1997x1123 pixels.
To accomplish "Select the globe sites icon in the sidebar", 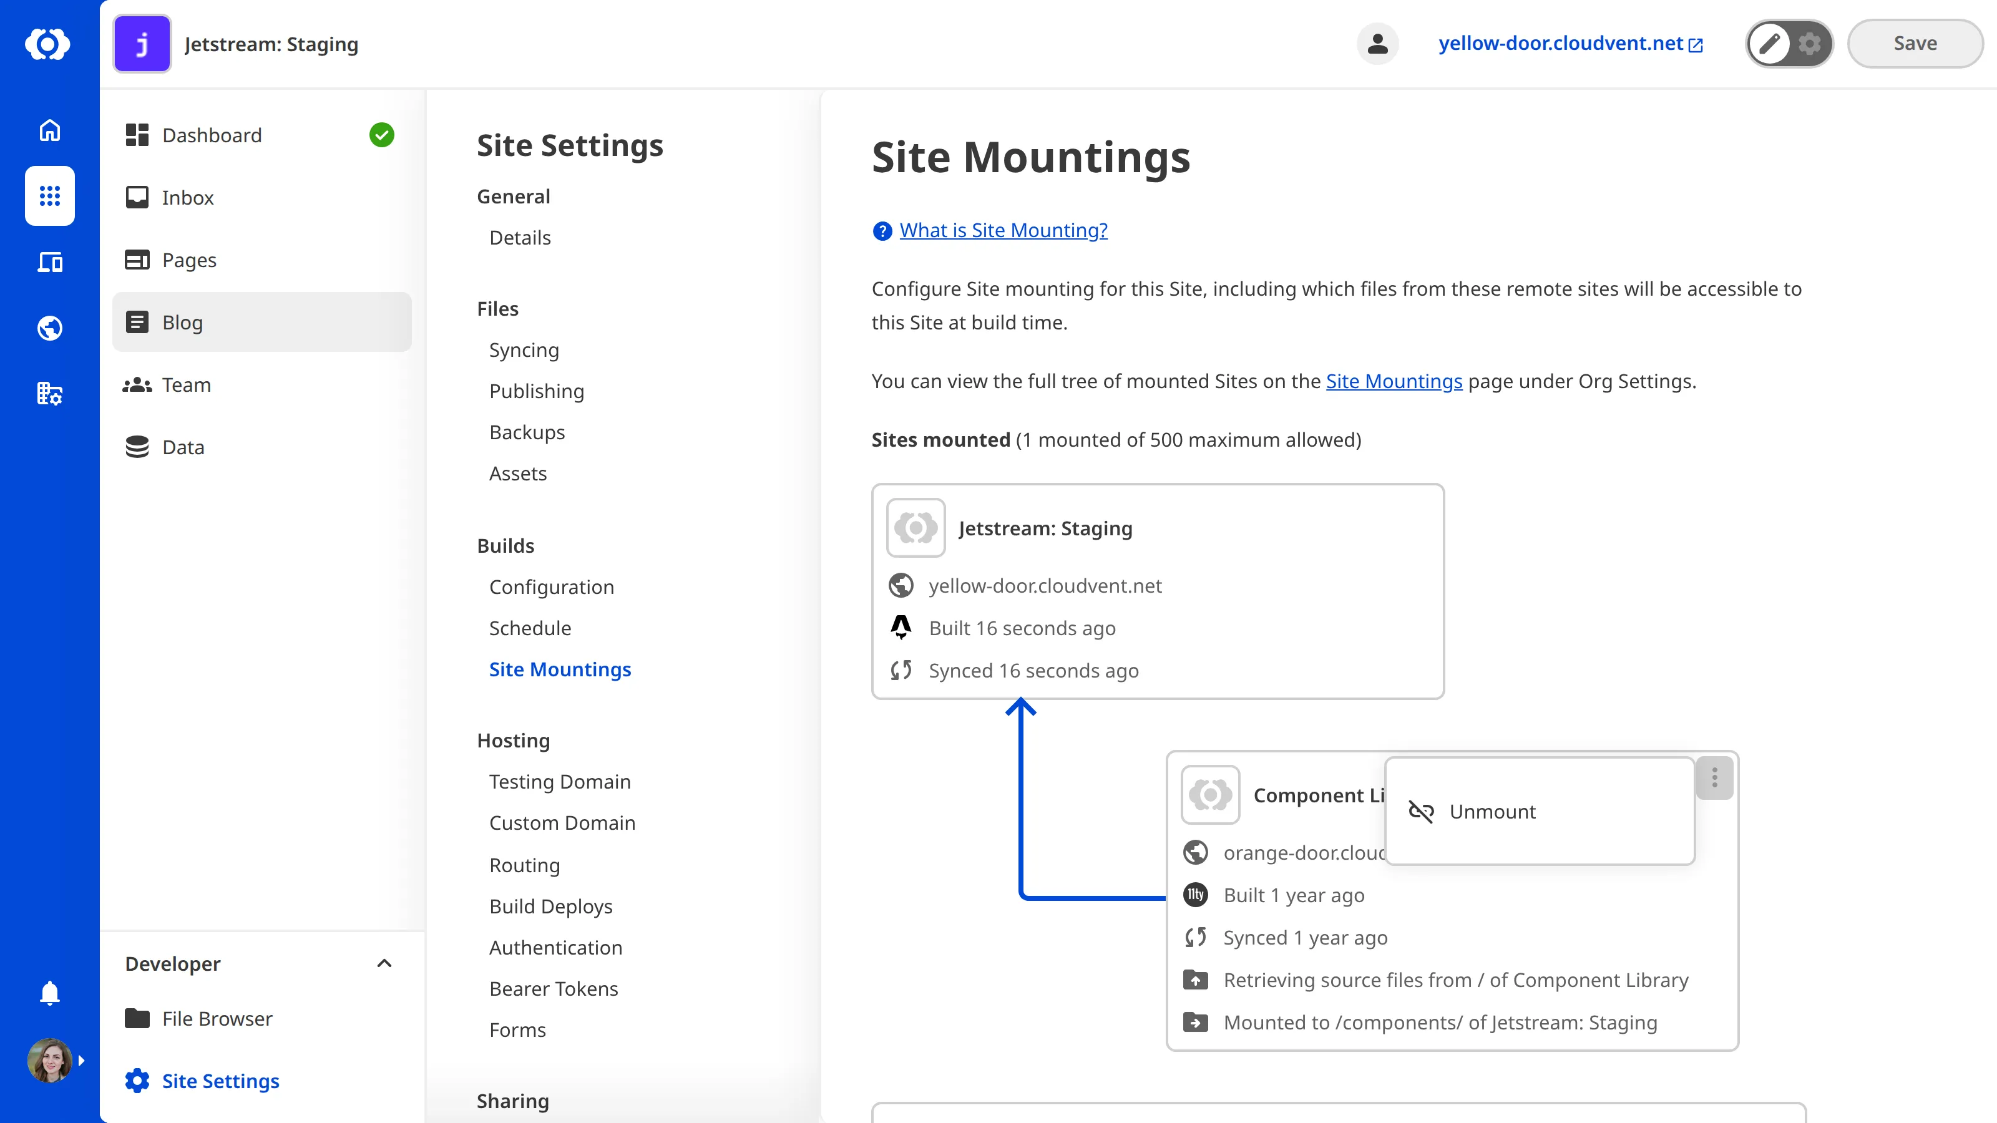I will pos(49,328).
